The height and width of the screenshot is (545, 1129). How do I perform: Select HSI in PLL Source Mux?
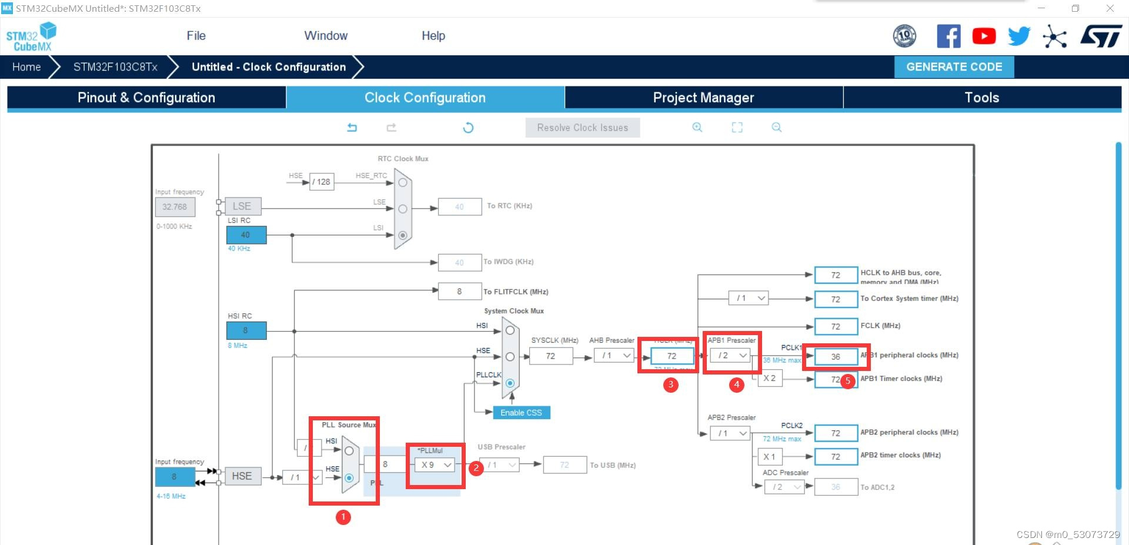[349, 451]
